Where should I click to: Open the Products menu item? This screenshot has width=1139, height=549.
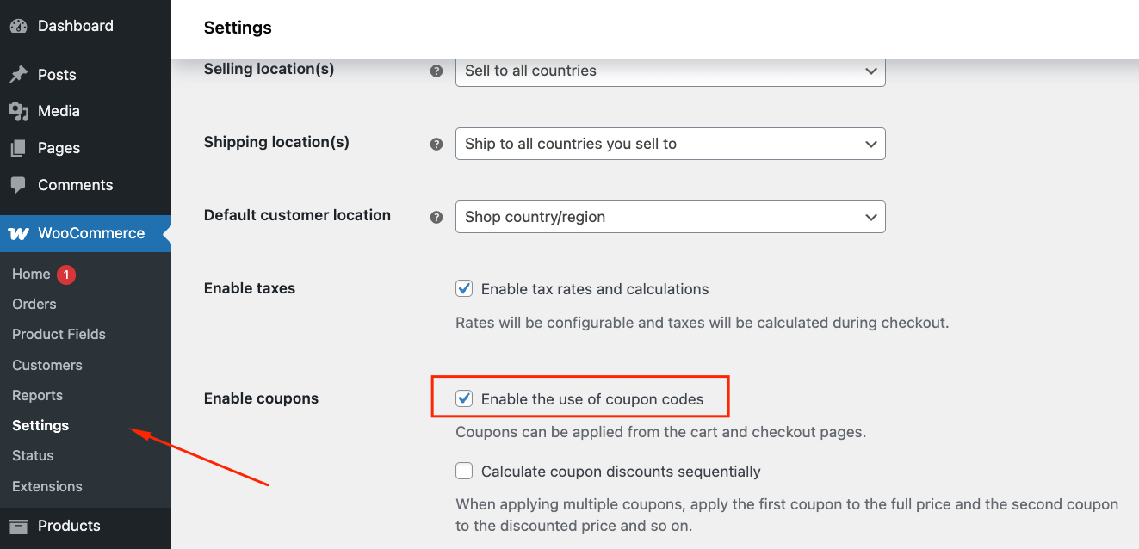pos(85,526)
